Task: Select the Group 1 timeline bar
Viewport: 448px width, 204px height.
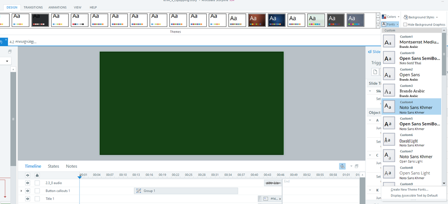Action: pyautogui.click(x=186, y=191)
